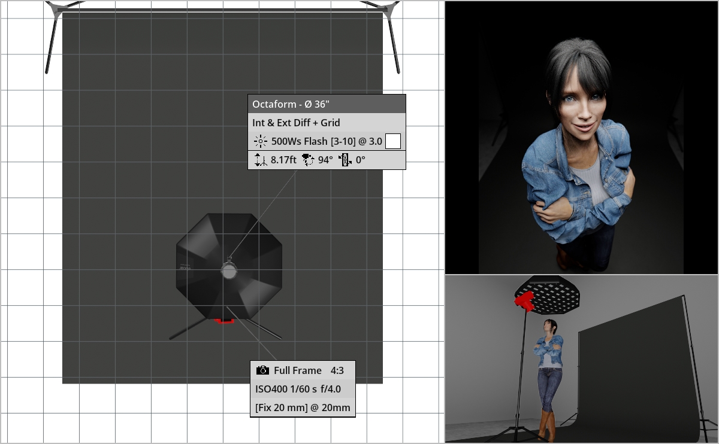The width and height of the screenshot is (719, 444).
Task: Click the light rotation angle icon
Action: [309, 160]
